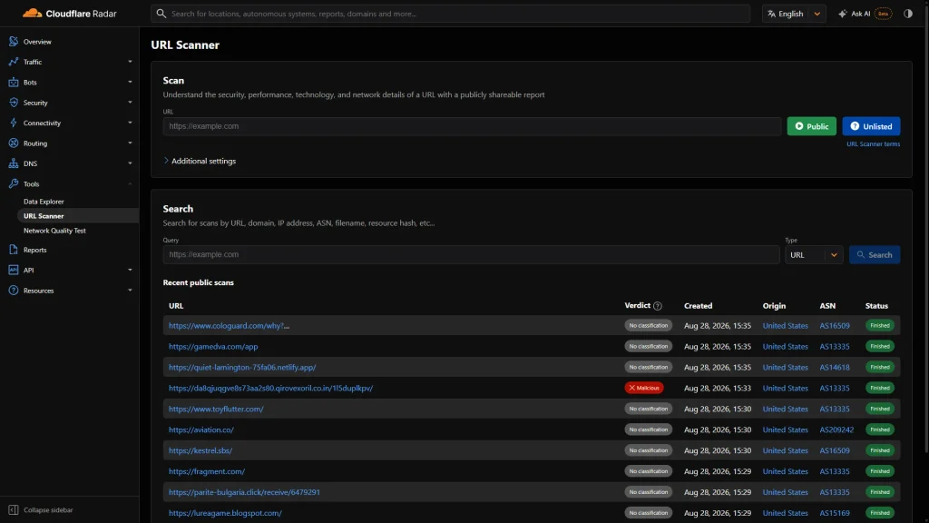This screenshot has width=929, height=523.
Task: Click the Collapse sidebar icon
Action: pyautogui.click(x=14, y=510)
